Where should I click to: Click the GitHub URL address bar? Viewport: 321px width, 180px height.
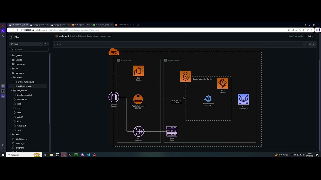(x=67, y=30)
